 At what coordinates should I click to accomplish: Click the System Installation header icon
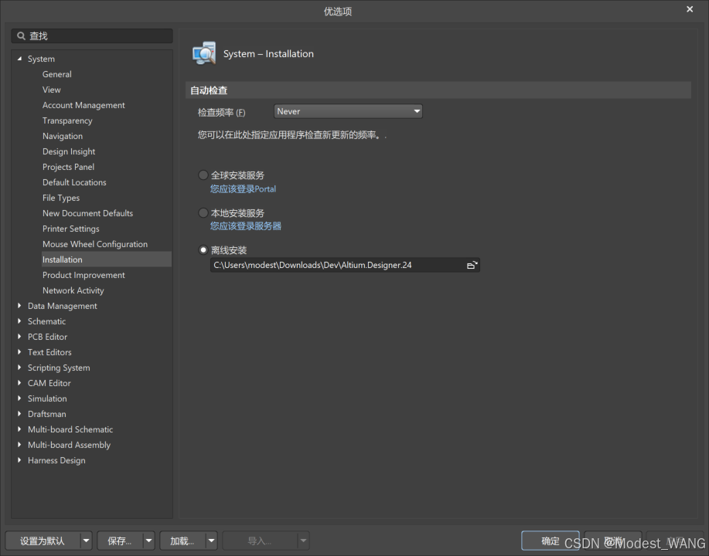click(204, 53)
